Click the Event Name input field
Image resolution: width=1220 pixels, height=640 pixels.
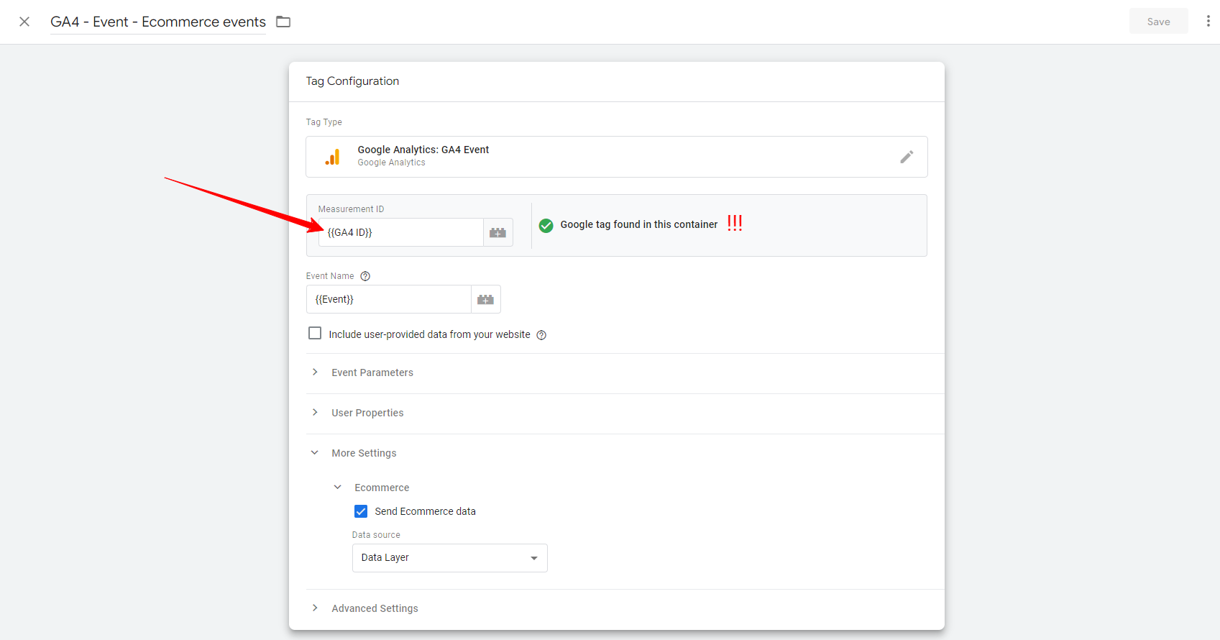(x=388, y=299)
